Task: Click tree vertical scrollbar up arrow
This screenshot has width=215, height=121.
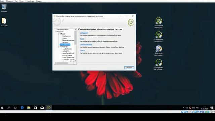Action: pyautogui.click(x=75, y=30)
